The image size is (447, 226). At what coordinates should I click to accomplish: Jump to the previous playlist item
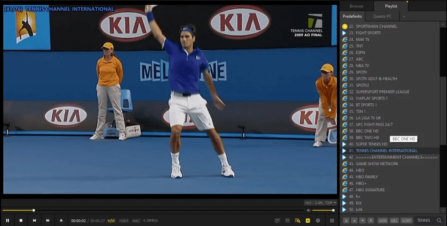point(34,220)
